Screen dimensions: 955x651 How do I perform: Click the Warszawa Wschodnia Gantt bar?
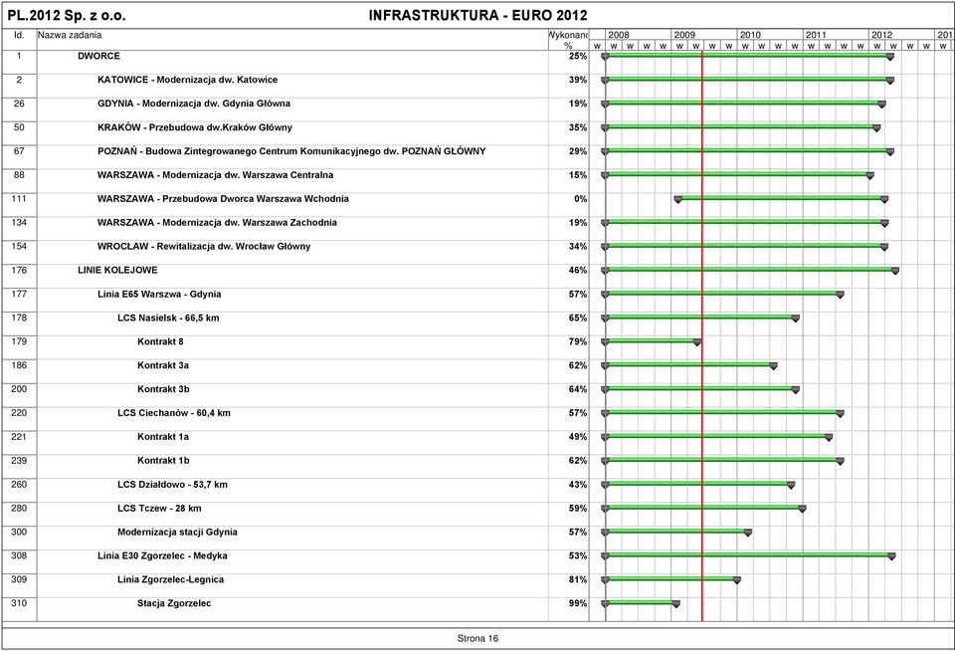(782, 198)
